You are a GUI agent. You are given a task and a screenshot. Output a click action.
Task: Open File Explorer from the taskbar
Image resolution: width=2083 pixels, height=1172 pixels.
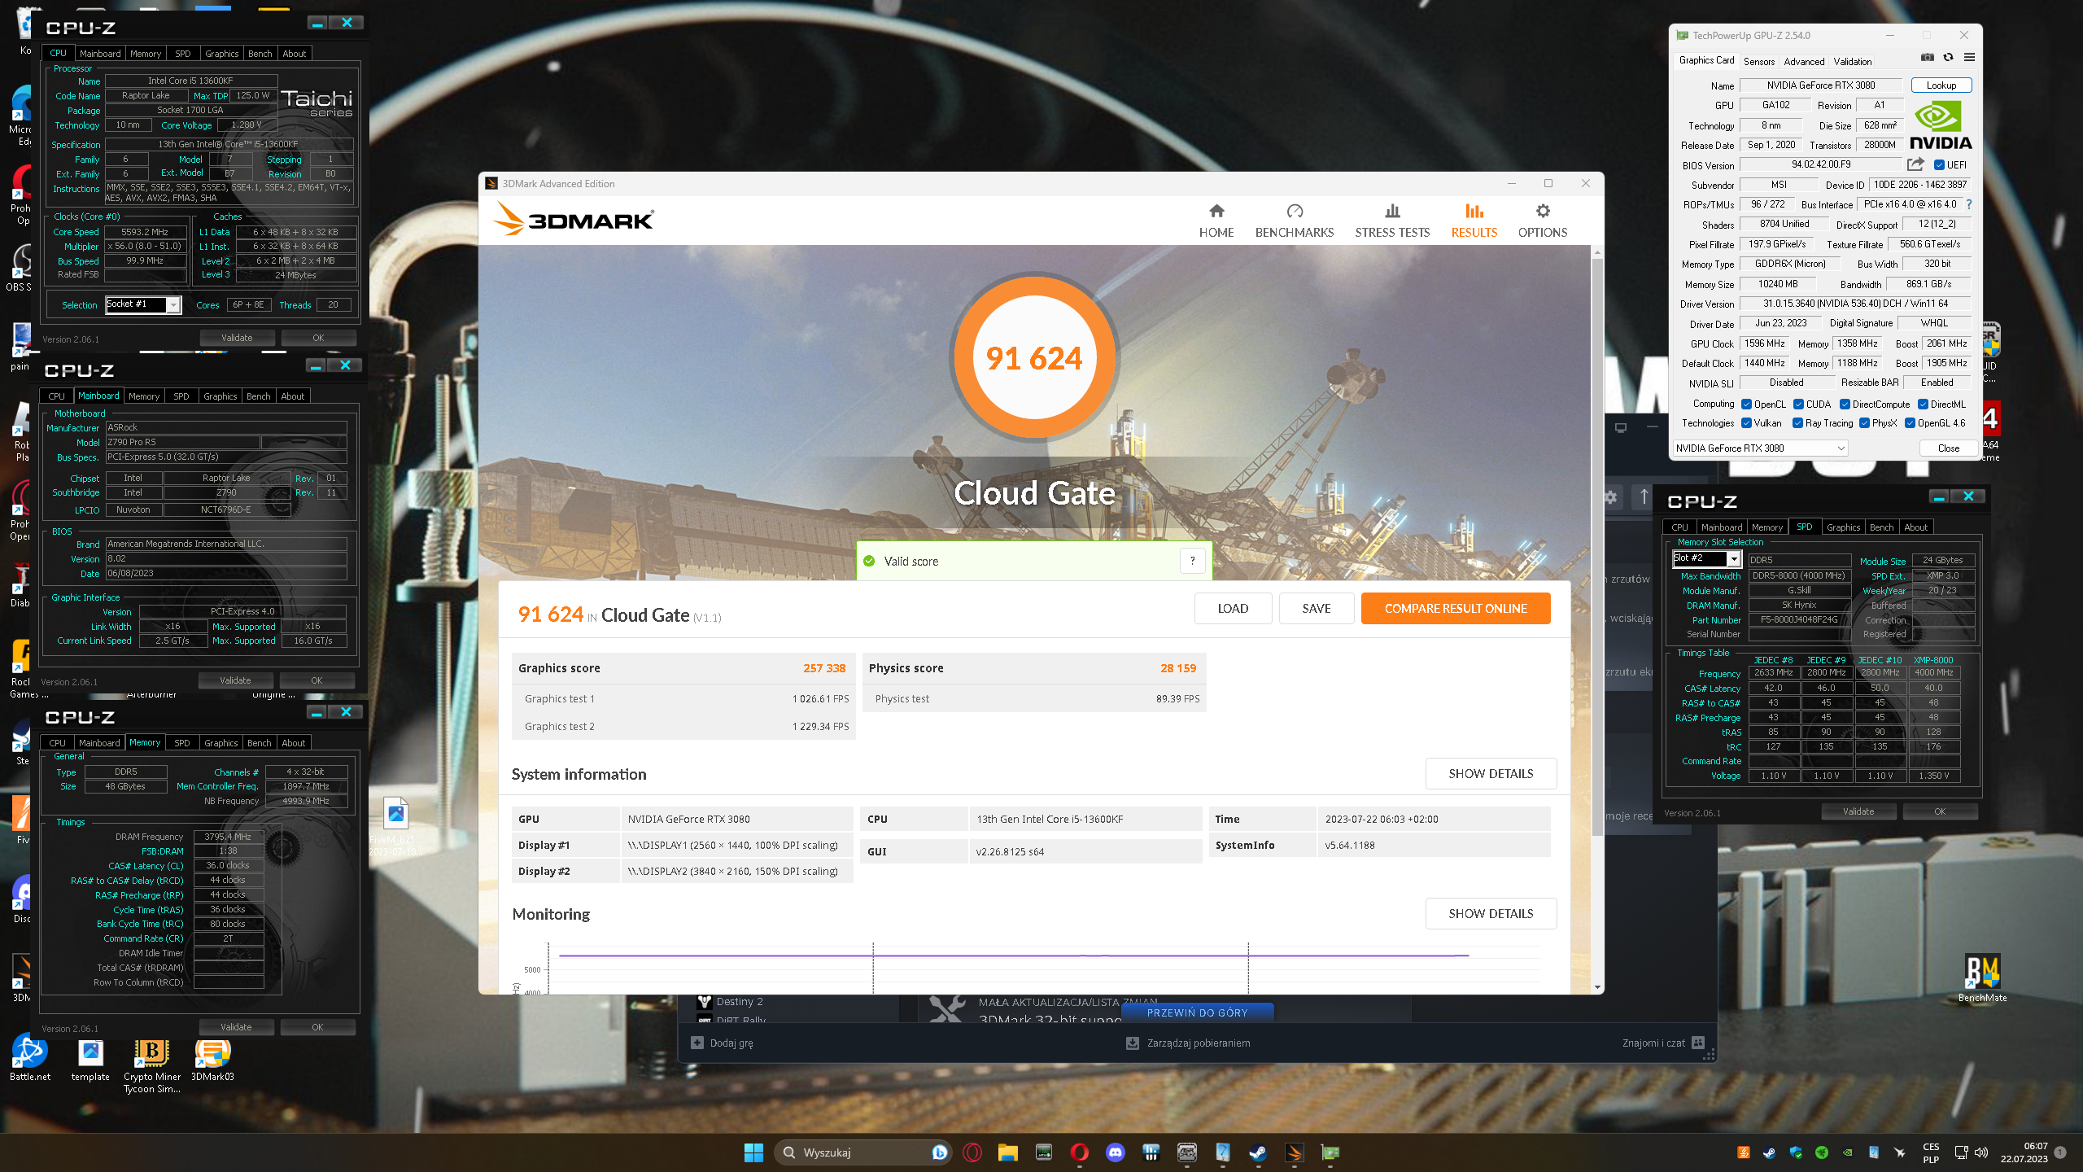pos(1008,1152)
